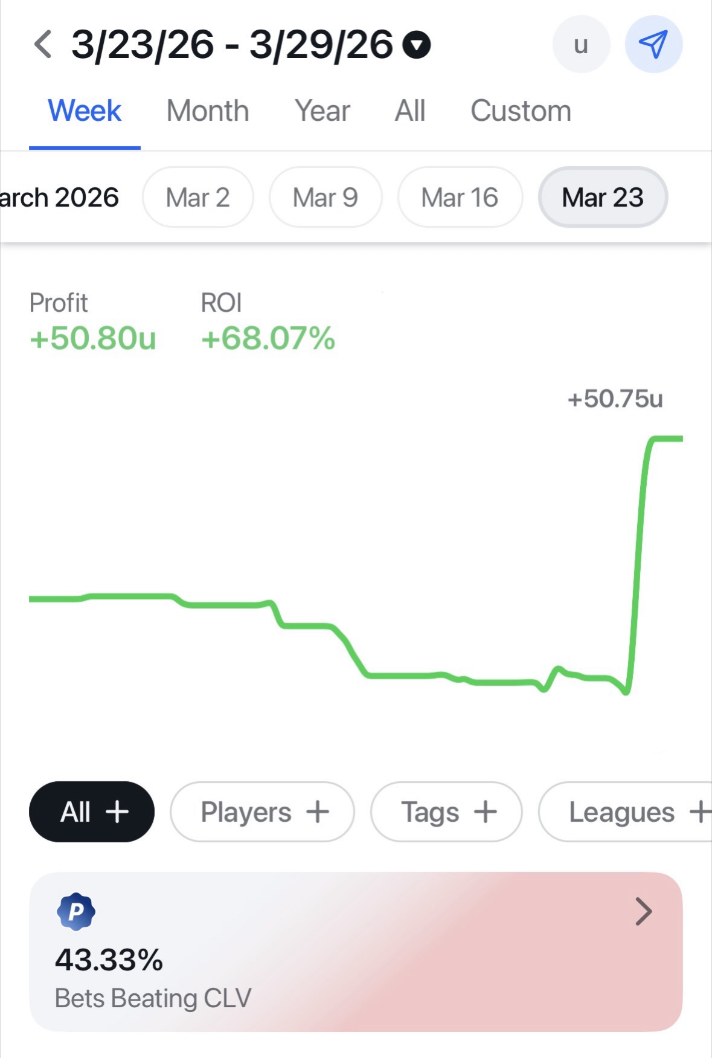Screen dimensions: 712x1058
Task: Tap the Pinnacle badge icon on CLV card
Action: 76,911
